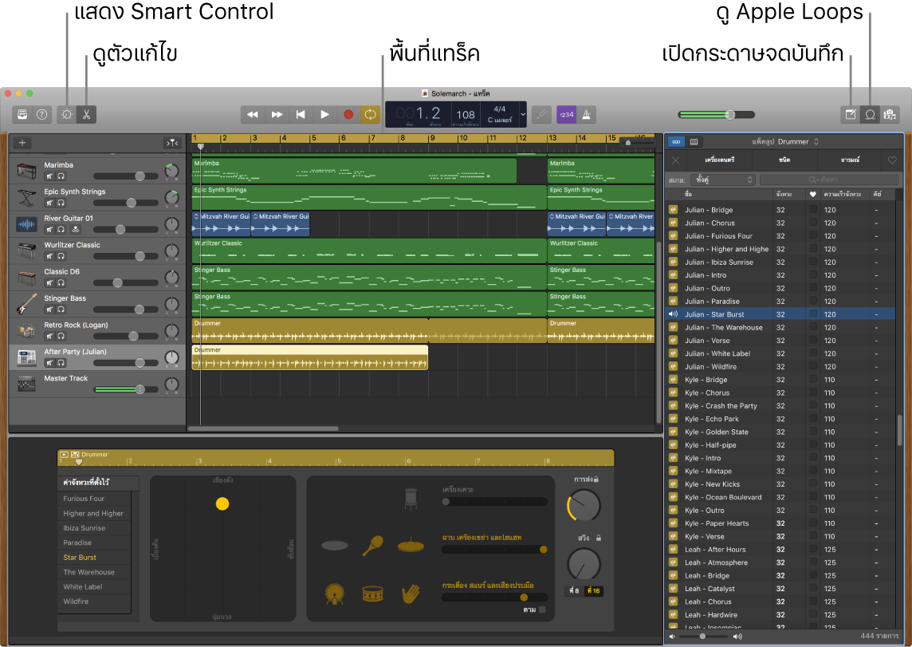Click the yellow XY pad puck
Image resolution: width=912 pixels, height=647 pixels.
click(x=222, y=504)
